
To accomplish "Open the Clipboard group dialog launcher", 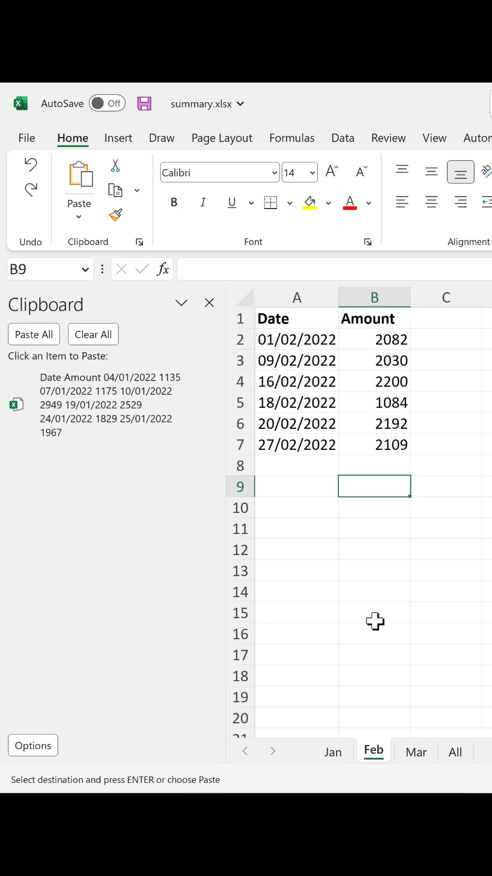I will [x=139, y=242].
